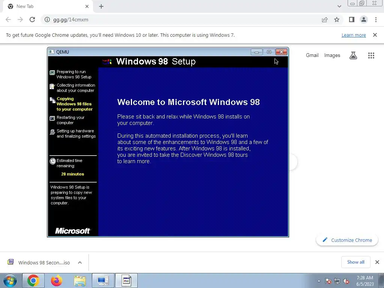Image resolution: width=384 pixels, height=288 pixels.
Task: View site information icon in address bar
Action: [47, 19]
